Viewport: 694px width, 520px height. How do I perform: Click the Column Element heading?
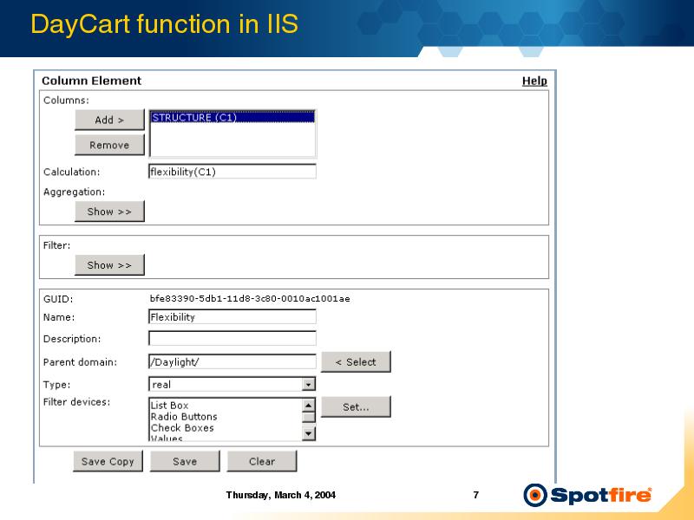(x=92, y=81)
